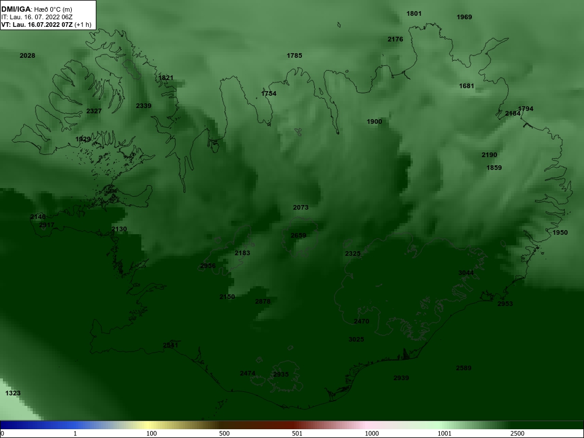This screenshot has height=438, width=584.
Task: Click the 1900 height value
Action: tap(374, 121)
